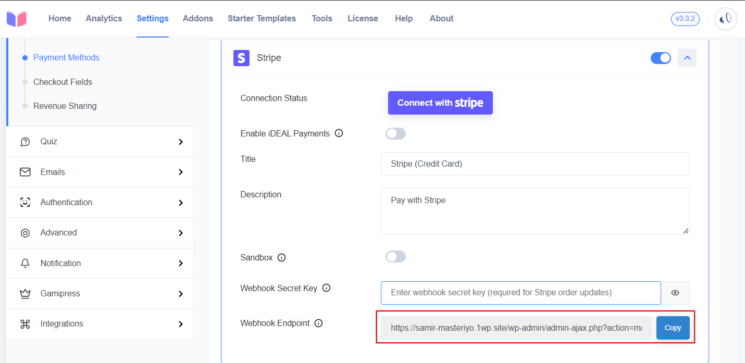
Task: Click the Stripe S logo icon
Action: pyautogui.click(x=241, y=58)
